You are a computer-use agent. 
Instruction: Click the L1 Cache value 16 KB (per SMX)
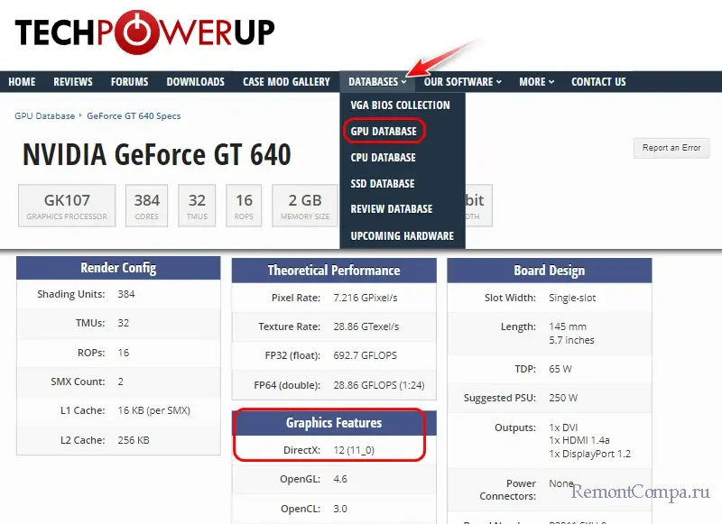[x=153, y=410]
